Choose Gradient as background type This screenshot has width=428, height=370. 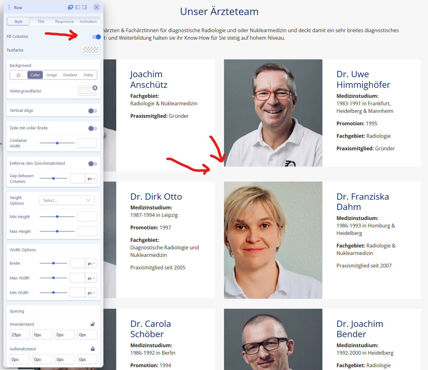70,75
